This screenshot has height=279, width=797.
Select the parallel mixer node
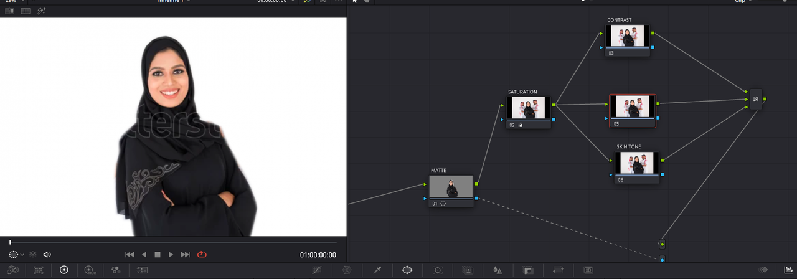point(756,99)
